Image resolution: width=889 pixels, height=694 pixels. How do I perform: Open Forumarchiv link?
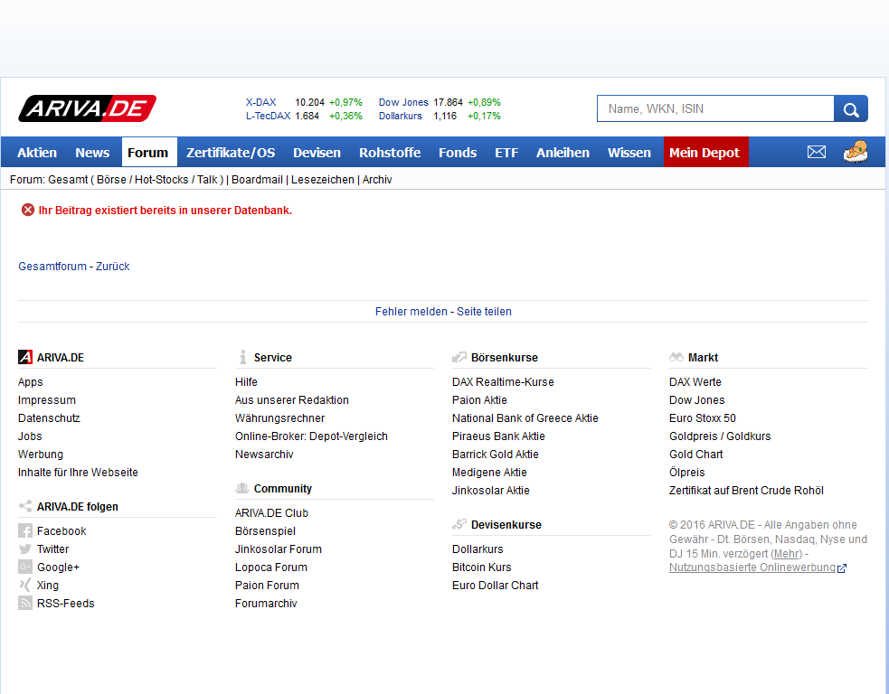[266, 604]
